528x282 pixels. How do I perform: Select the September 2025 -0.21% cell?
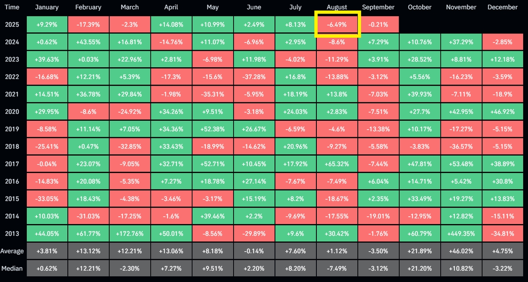pos(379,25)
